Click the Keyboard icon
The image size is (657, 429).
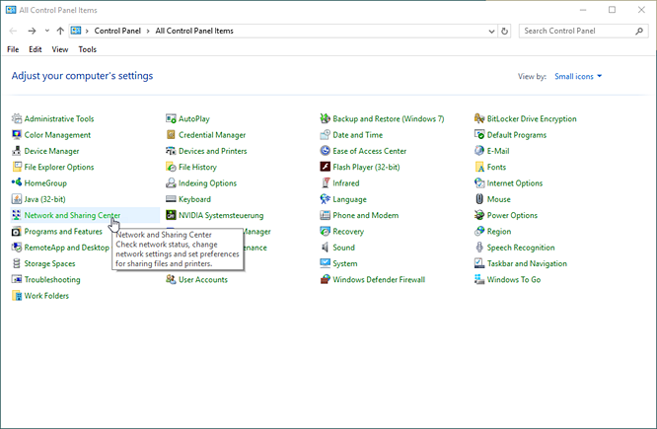pos(171,199)
